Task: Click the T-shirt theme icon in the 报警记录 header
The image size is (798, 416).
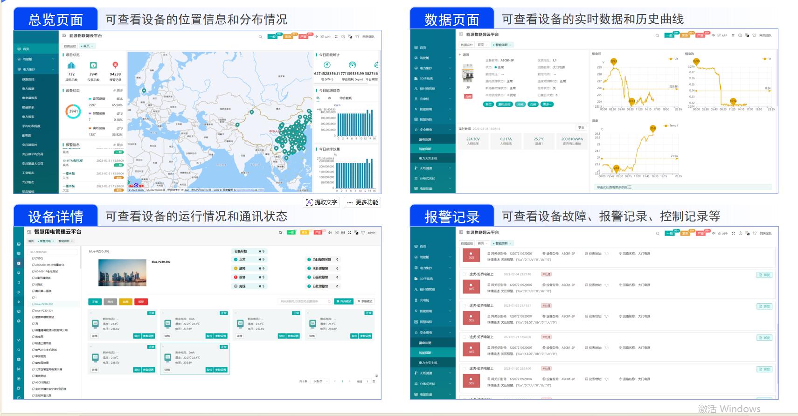Action: coord(754,233)
